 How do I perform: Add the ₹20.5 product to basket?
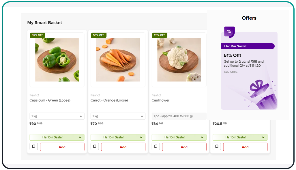[x=245, y=147]
